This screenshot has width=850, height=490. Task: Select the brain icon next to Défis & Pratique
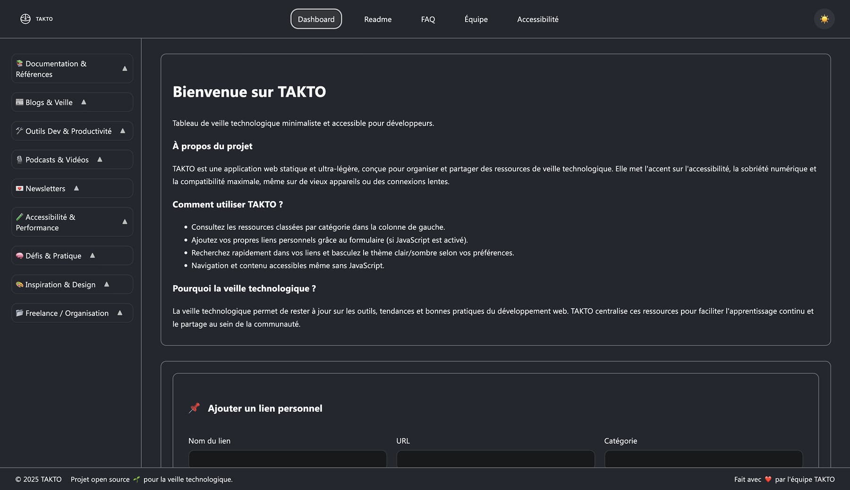tap(19, 255)
